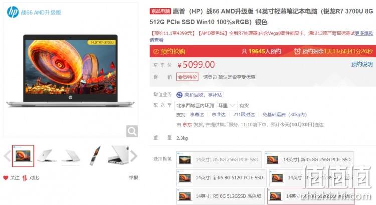The height and width of the screenshot is (205, 376).
Task: Click the heart 关注 follow icon
Action: tap(6, 178)
